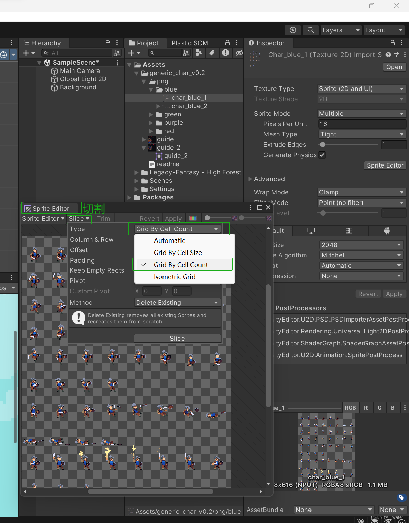The width and height of the screenshot is (409, 523).
Task: Click Sprite Editor button in Inspector
Action: 385,165
